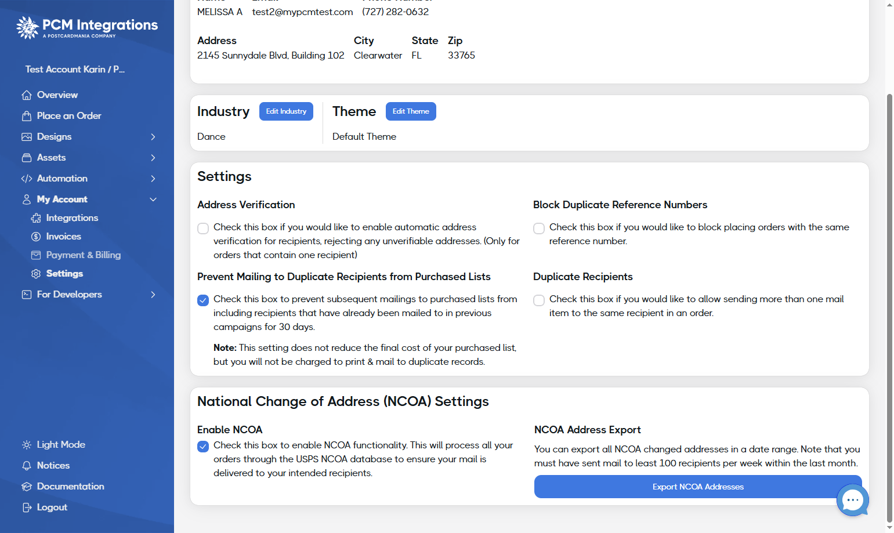Screen dimensions: 894x533
Task: Click the Logout door icon
Action: (x=27, y=507)
